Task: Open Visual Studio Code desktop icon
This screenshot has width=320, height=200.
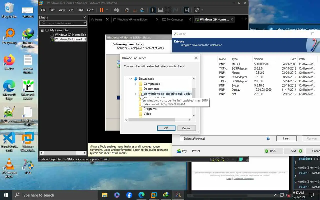Action: [9, 142]
